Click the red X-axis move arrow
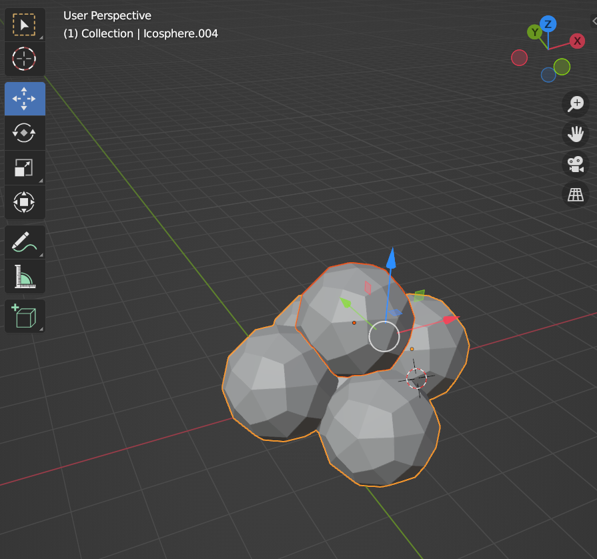The width and height of the screenshot is (597, 559). tap(451, 320)
